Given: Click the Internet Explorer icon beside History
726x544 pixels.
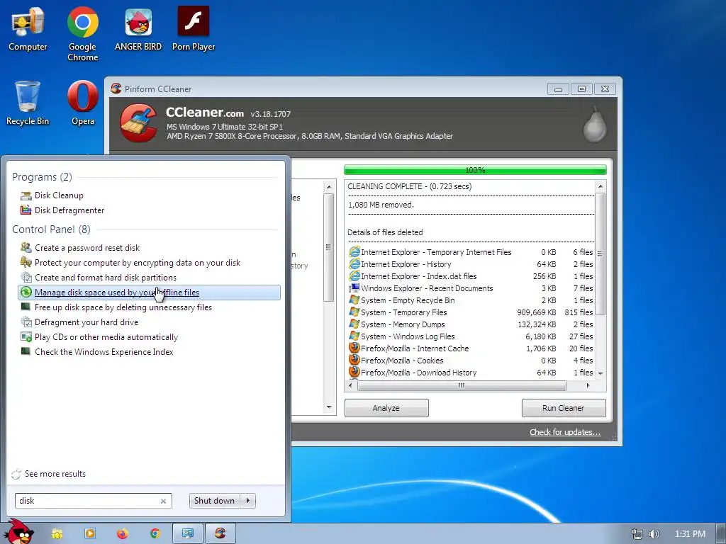Looking at the screenshot, I should coord(354,263).
